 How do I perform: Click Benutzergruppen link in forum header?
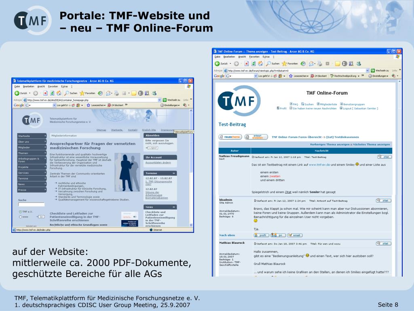(x=353, y=104)
